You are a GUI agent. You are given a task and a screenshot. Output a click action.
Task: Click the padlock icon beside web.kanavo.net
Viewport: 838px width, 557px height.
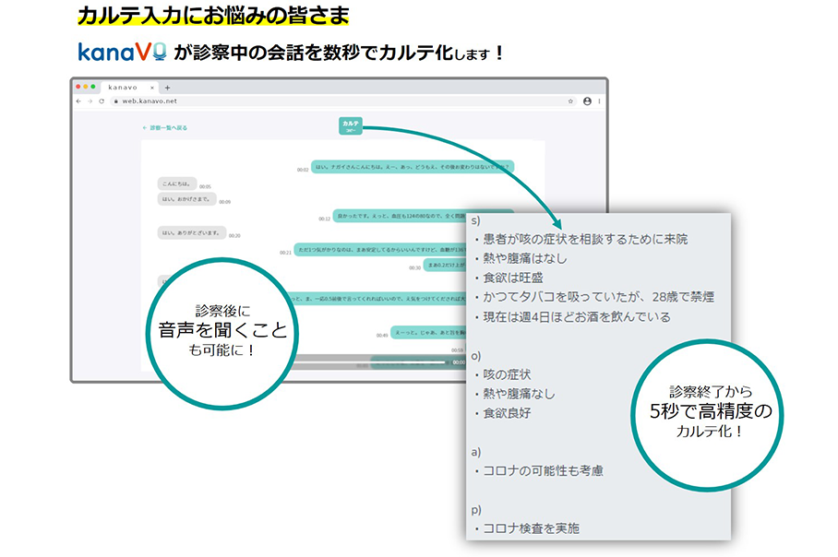116,101
